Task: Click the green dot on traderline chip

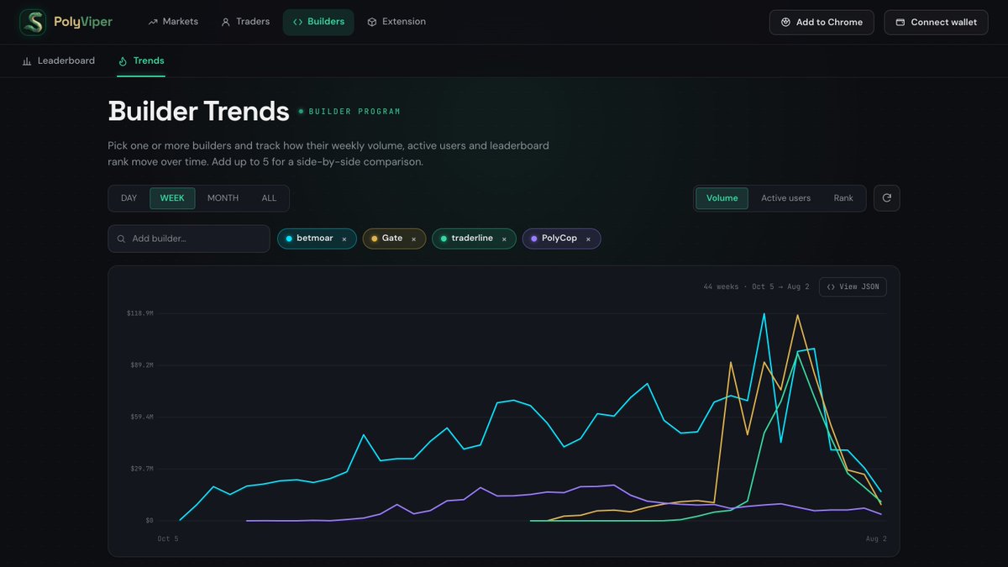Action: (444, 239)
